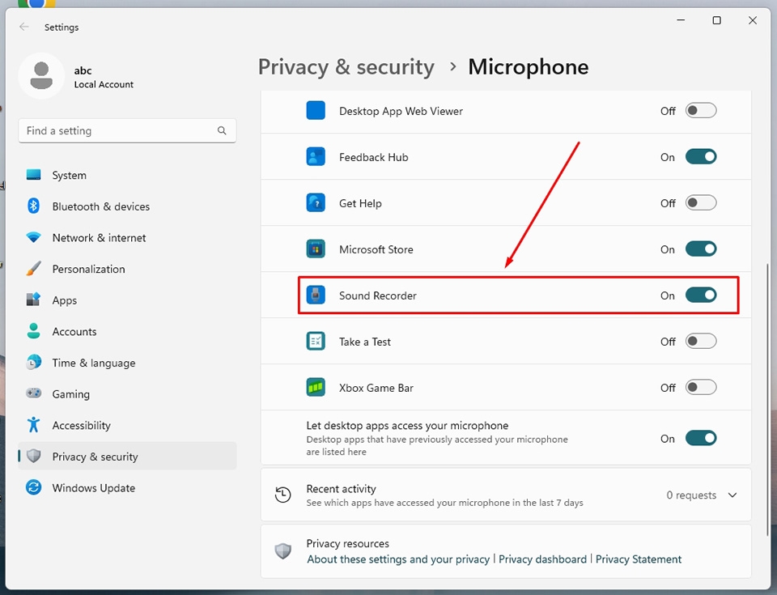Open the Privacy Statement link
Image resolution: width=777 pixels, height=595 pixels.
[x=639, y=559]
